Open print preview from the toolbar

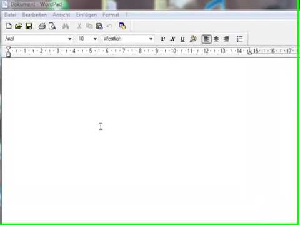tap(52, 26)
